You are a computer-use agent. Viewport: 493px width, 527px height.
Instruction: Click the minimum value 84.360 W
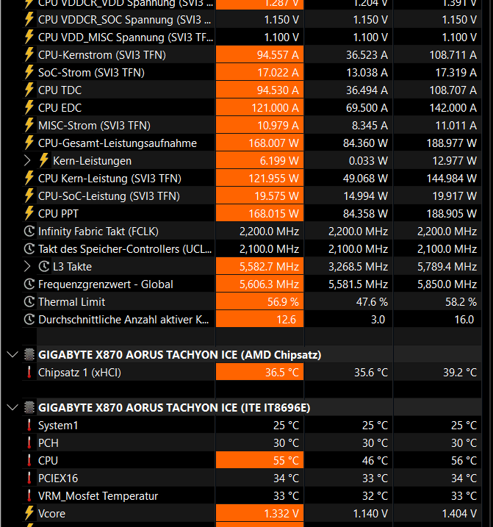pos(365,143)
